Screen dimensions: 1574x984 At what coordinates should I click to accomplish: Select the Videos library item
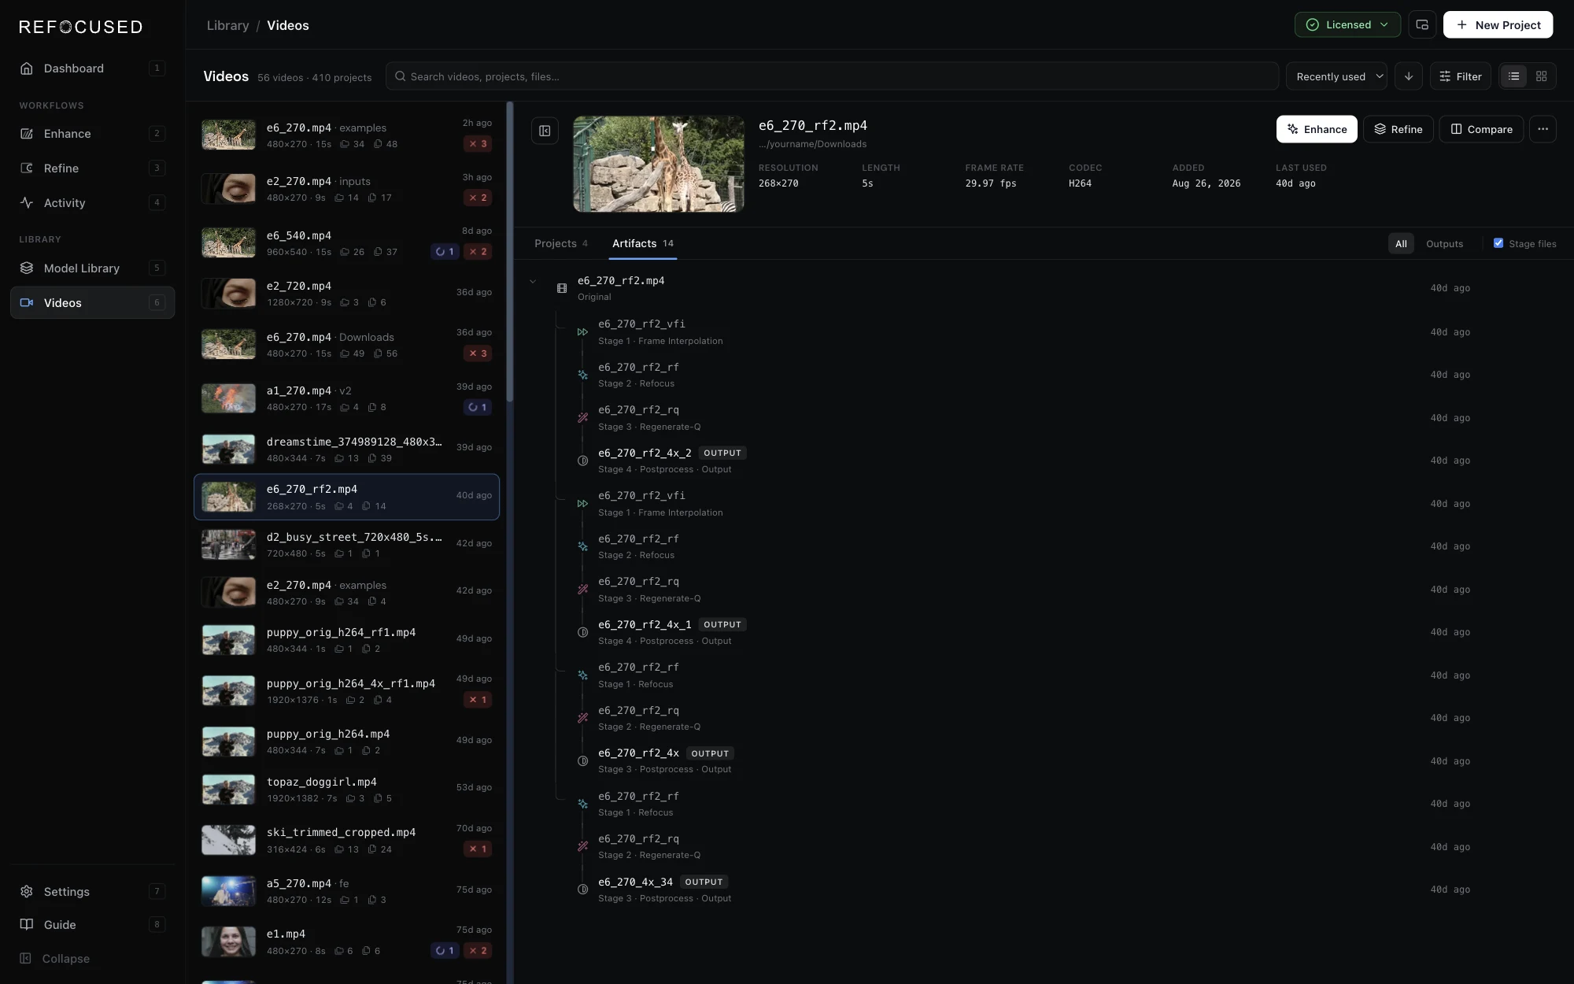tap(92, 303)
